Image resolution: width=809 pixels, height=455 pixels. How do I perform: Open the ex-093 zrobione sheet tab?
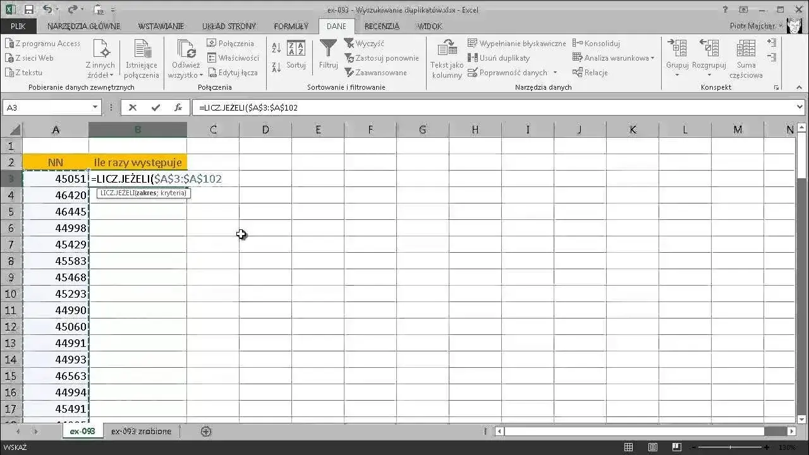(x=141, y=431)
